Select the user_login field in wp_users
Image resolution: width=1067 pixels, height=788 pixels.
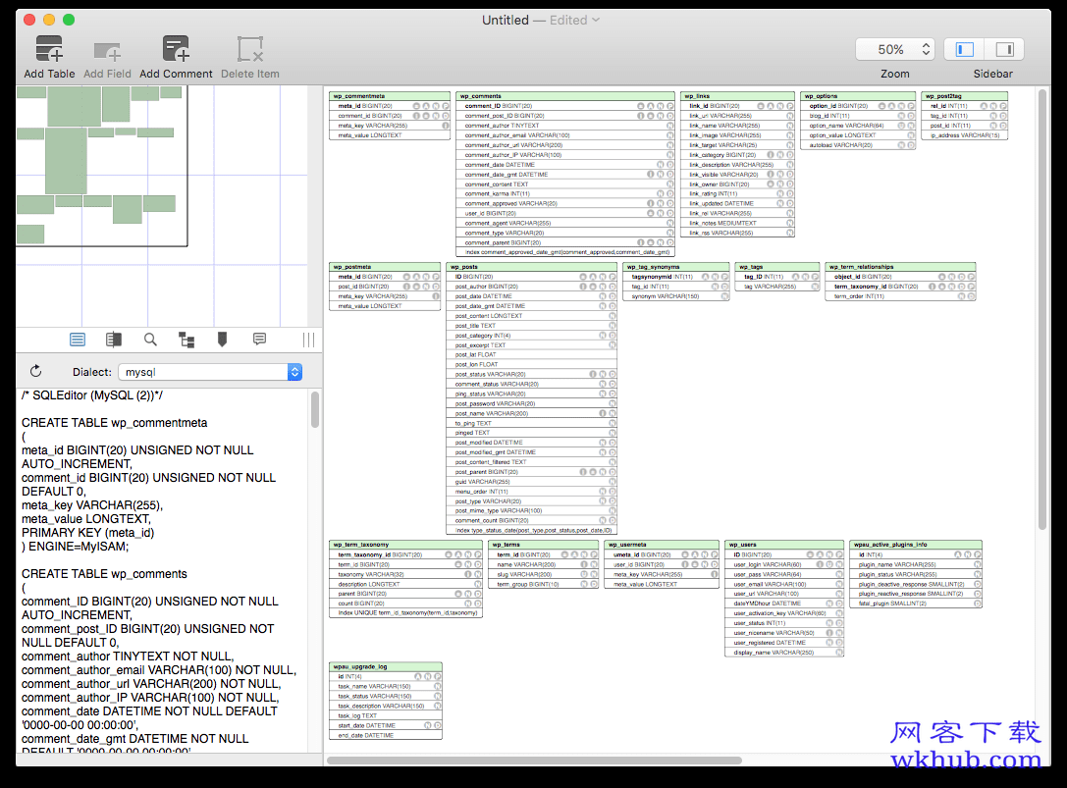[x=784, y=565]
